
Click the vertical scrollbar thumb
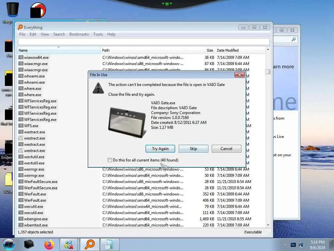(268, 72)
